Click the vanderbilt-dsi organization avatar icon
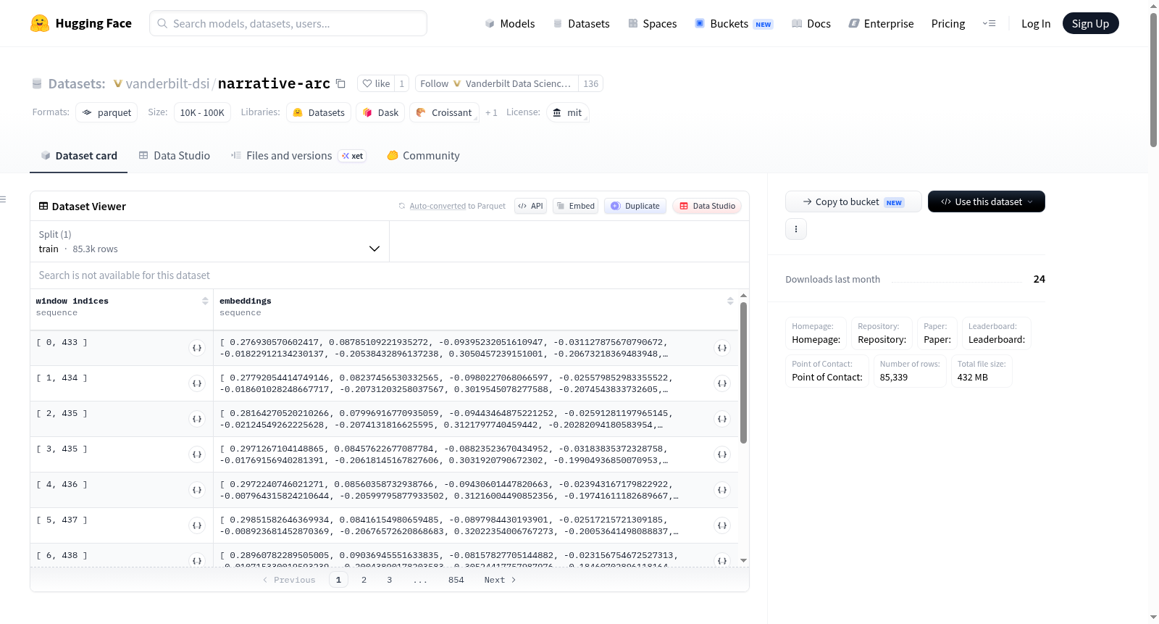This screenshot has width=1159, height=624. pos(118,83)
